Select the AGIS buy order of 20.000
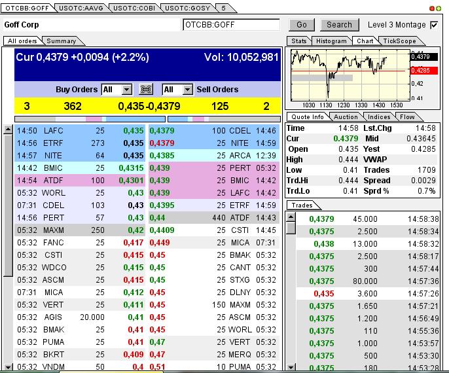Viewport: 449px width, 373px height. point(80,317)
